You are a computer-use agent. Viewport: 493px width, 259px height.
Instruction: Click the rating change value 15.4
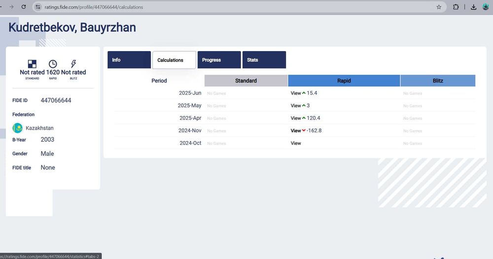(x=312, y=93)
